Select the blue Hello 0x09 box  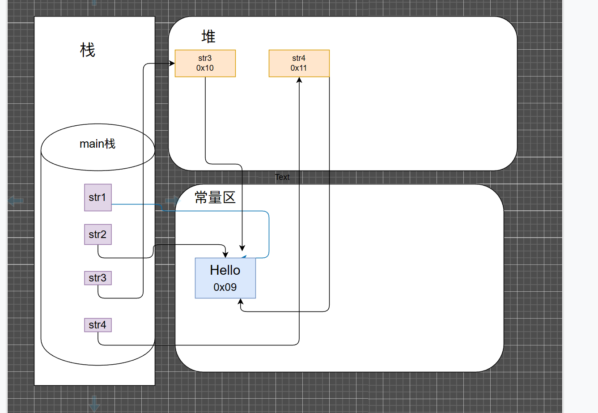pos(225,278)
